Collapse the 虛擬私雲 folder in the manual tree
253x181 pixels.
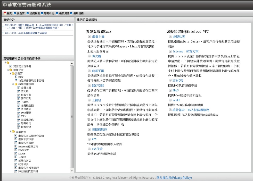[11, 132]
